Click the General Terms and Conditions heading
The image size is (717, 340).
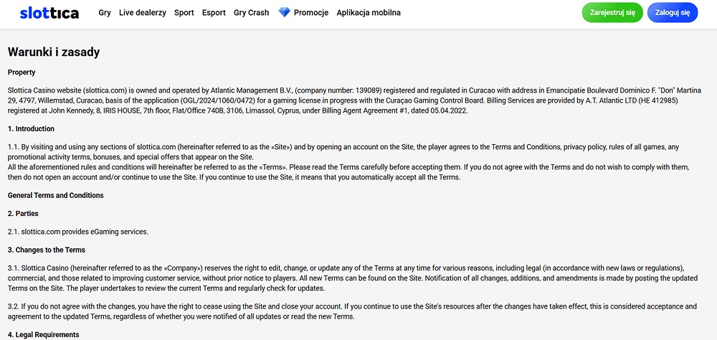coord(55,195)
